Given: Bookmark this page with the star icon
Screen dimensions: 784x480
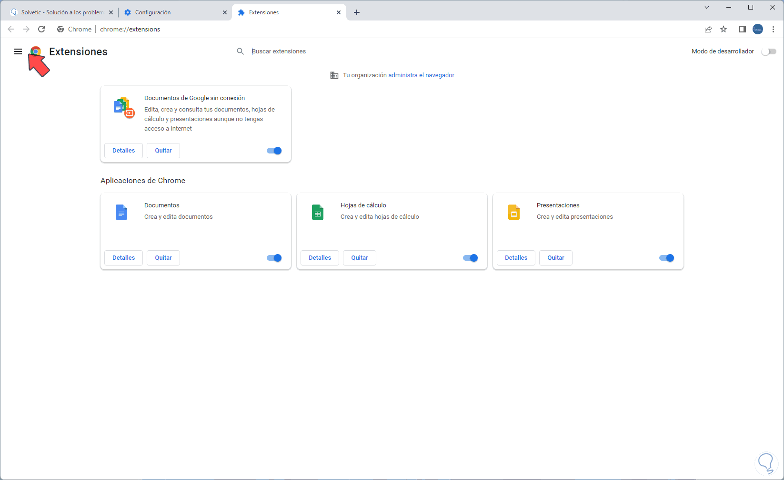Looking at the screenshot, I should pyautogui.click(x=724, y=29).
